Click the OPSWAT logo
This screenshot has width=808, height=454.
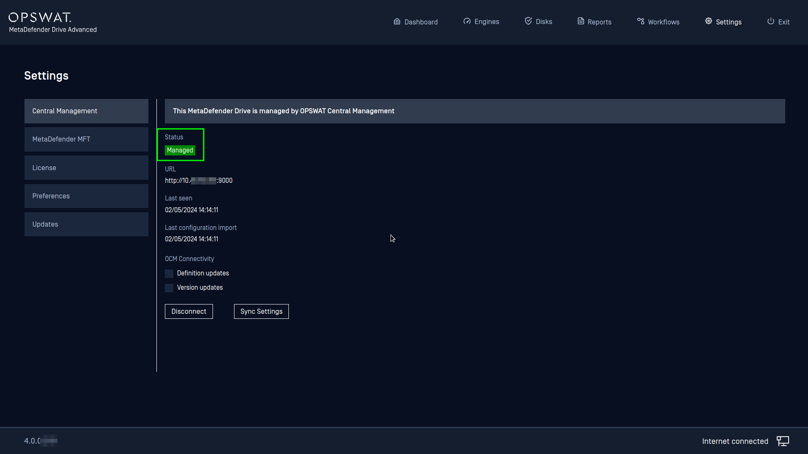click(40, 17)
